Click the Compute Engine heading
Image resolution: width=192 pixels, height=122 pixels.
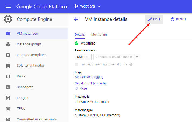click(x=34, y=19)
